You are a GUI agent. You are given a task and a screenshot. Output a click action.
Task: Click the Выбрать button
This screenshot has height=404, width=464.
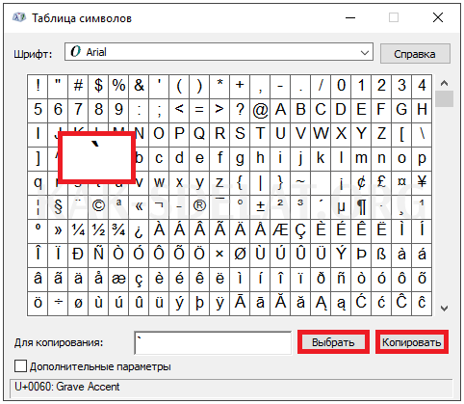333,342
